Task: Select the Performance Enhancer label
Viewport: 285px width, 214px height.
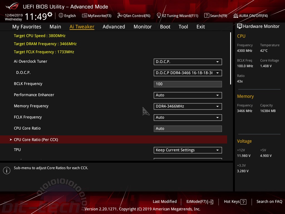Action: pyautogui.click(x=34, y=95)
